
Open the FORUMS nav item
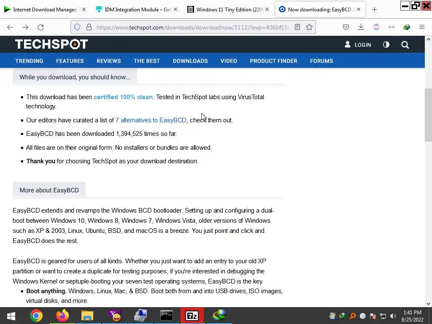(321, 61)
